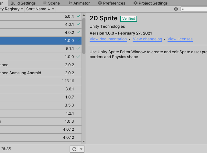Open the View changelog link

[147, 39]
